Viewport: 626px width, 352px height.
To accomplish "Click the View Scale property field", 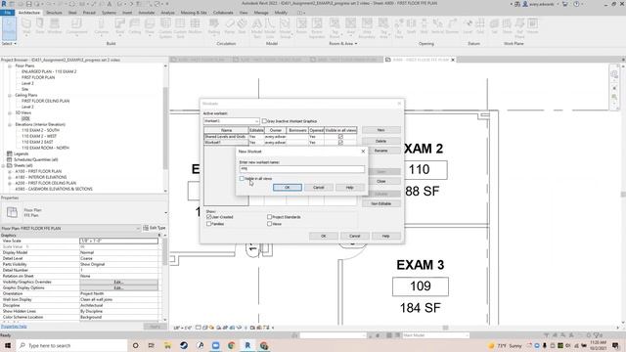I will (119, 242).
